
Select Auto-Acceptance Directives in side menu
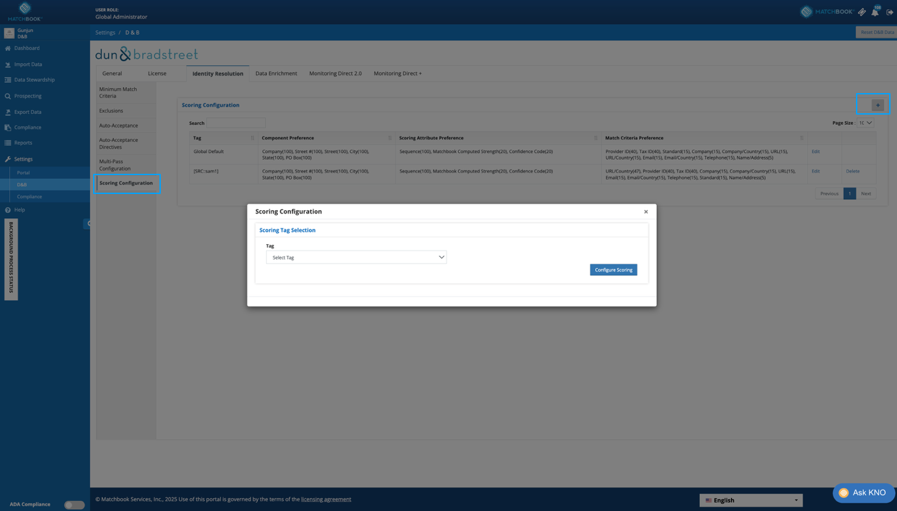(126, 143)
